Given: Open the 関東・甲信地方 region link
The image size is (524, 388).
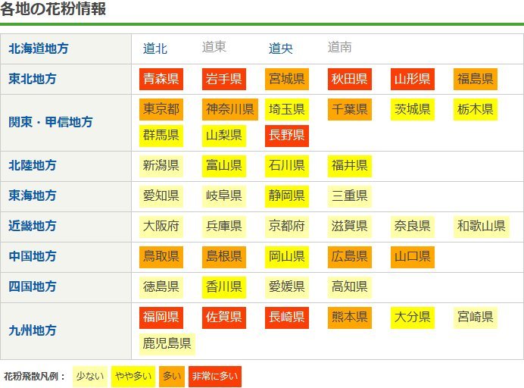Looking at the screenshot, I should point(51,122).
